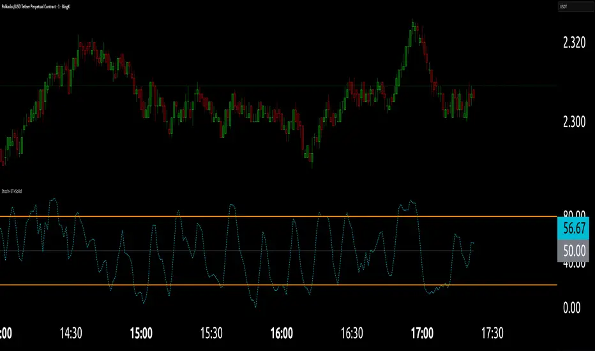595x351 pixels.
Task: Select the 16:00 time axis label
Action: pos(282,333)
